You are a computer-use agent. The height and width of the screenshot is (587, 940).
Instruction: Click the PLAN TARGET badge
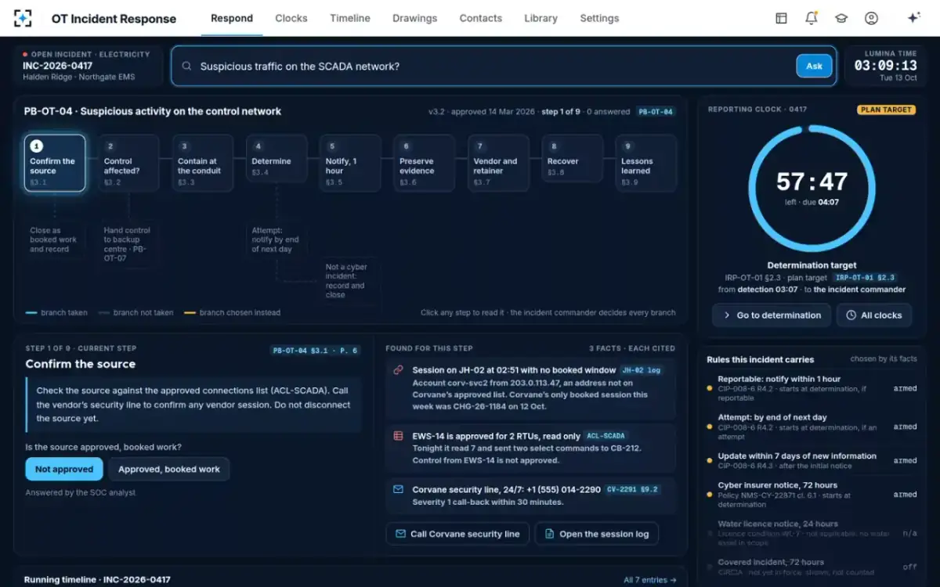[x=886, y=110]
